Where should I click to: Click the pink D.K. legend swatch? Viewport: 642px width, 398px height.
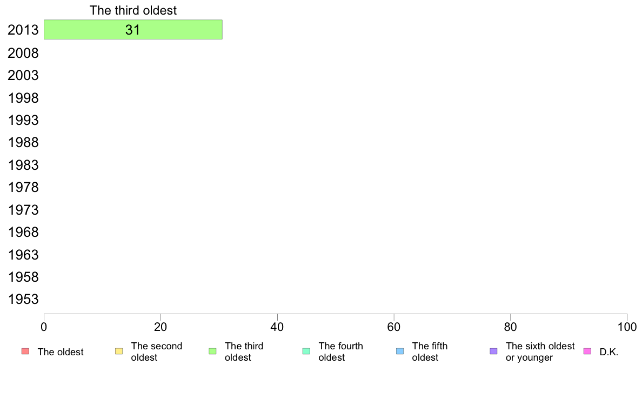click(587, 351)
